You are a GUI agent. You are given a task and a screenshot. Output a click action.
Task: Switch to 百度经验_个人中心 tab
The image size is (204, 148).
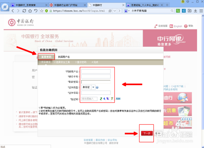click(145, 5)
